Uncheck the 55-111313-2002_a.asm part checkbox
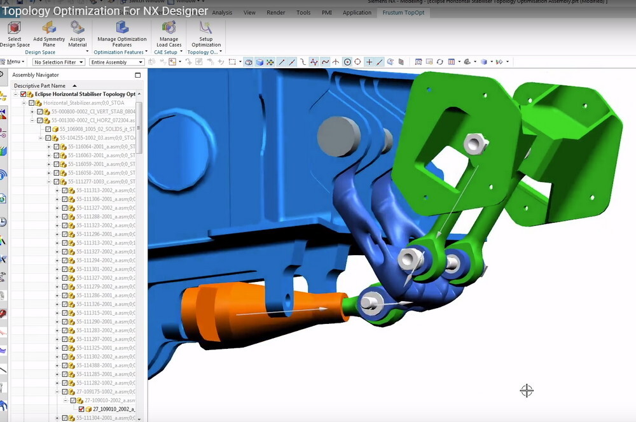 pos(65,191)
